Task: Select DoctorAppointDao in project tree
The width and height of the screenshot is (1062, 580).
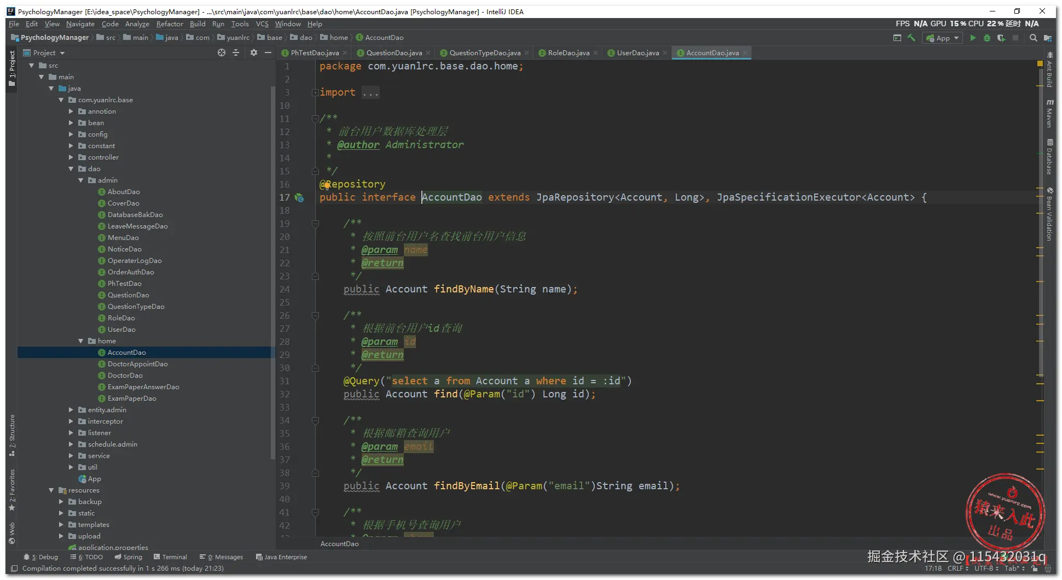Action: (x=137, y=364)
